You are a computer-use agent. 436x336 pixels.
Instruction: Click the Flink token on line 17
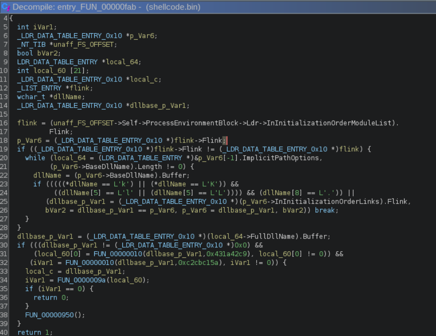(x=59, y=132)
